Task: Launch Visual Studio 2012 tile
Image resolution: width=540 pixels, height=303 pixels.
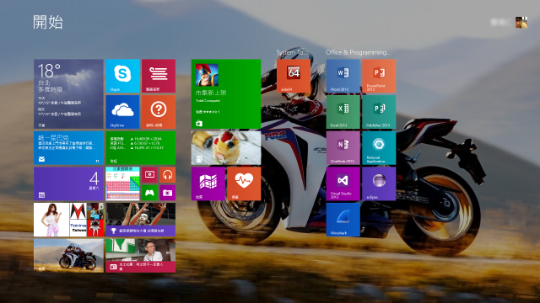Action: (343, 183)
